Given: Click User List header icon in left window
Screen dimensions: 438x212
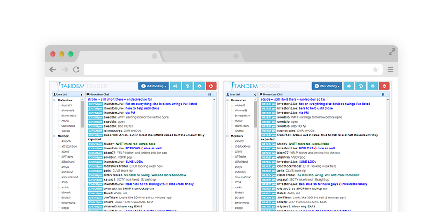Looking at the screenshot, I should [x=54, y=95].
